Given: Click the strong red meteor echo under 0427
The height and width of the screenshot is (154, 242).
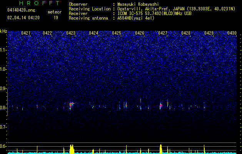Looking at the screenshot, I should coord(161,106).
